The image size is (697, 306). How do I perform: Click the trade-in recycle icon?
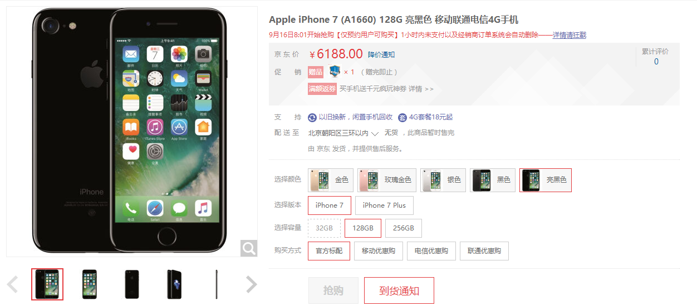point(312,117)
